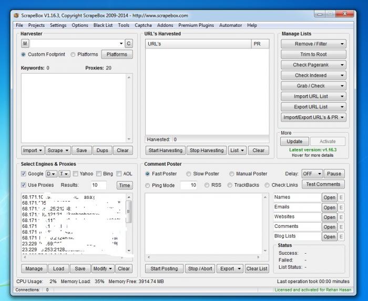Open the footprint combo box dropdown
The height and width of the screenshot is (301, 368).
pos(121,44)
